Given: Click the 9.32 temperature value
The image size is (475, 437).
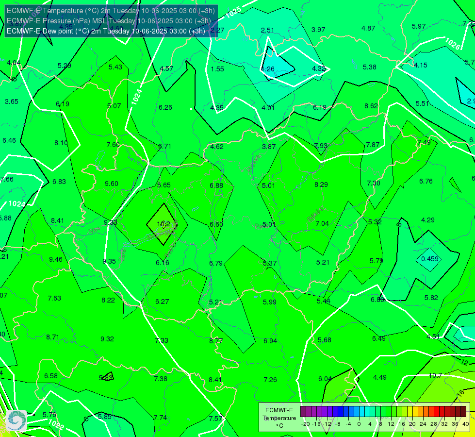Looking at the screenshot, I should 107,339.
